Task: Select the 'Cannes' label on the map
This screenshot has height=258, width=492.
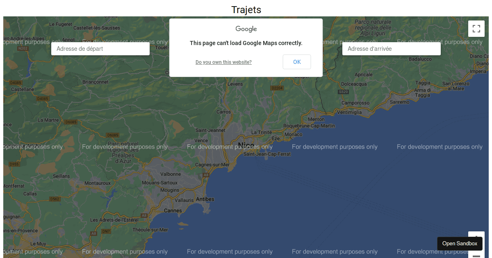Action: pyautogui.click(x=173, y=210)
